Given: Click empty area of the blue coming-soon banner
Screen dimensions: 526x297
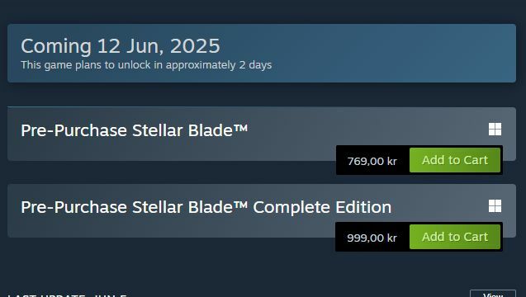Looking at the screenshot, I should (x=386, y=53).
